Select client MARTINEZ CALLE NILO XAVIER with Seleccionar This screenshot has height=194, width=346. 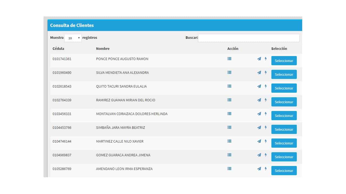[x=284, y=143]
